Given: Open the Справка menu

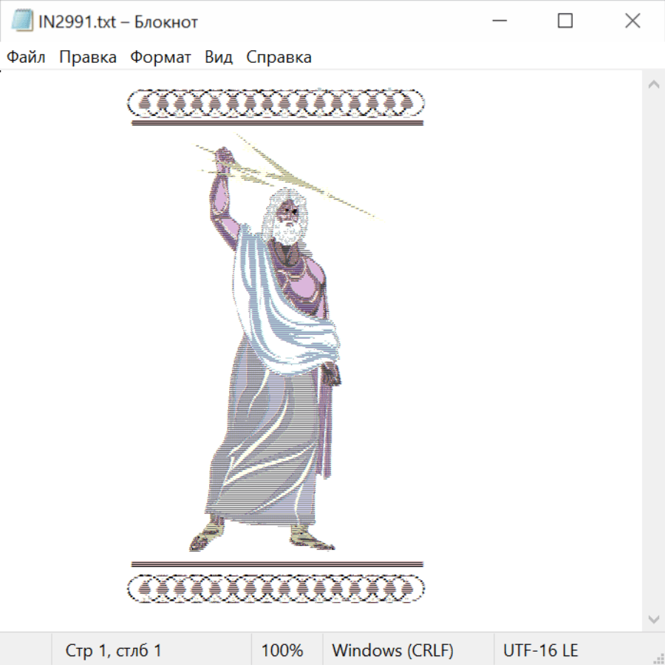Looking at the screenshot, I should pyautogui.click(x=279, y=58).
